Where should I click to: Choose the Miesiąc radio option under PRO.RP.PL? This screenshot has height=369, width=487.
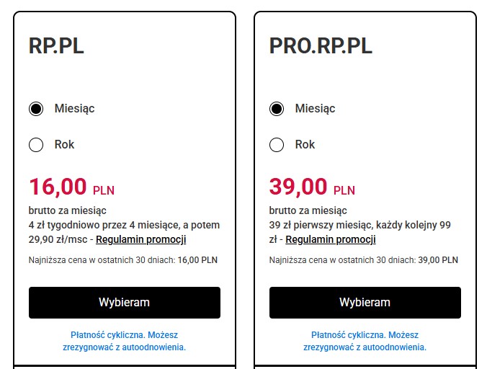[277, 109]
